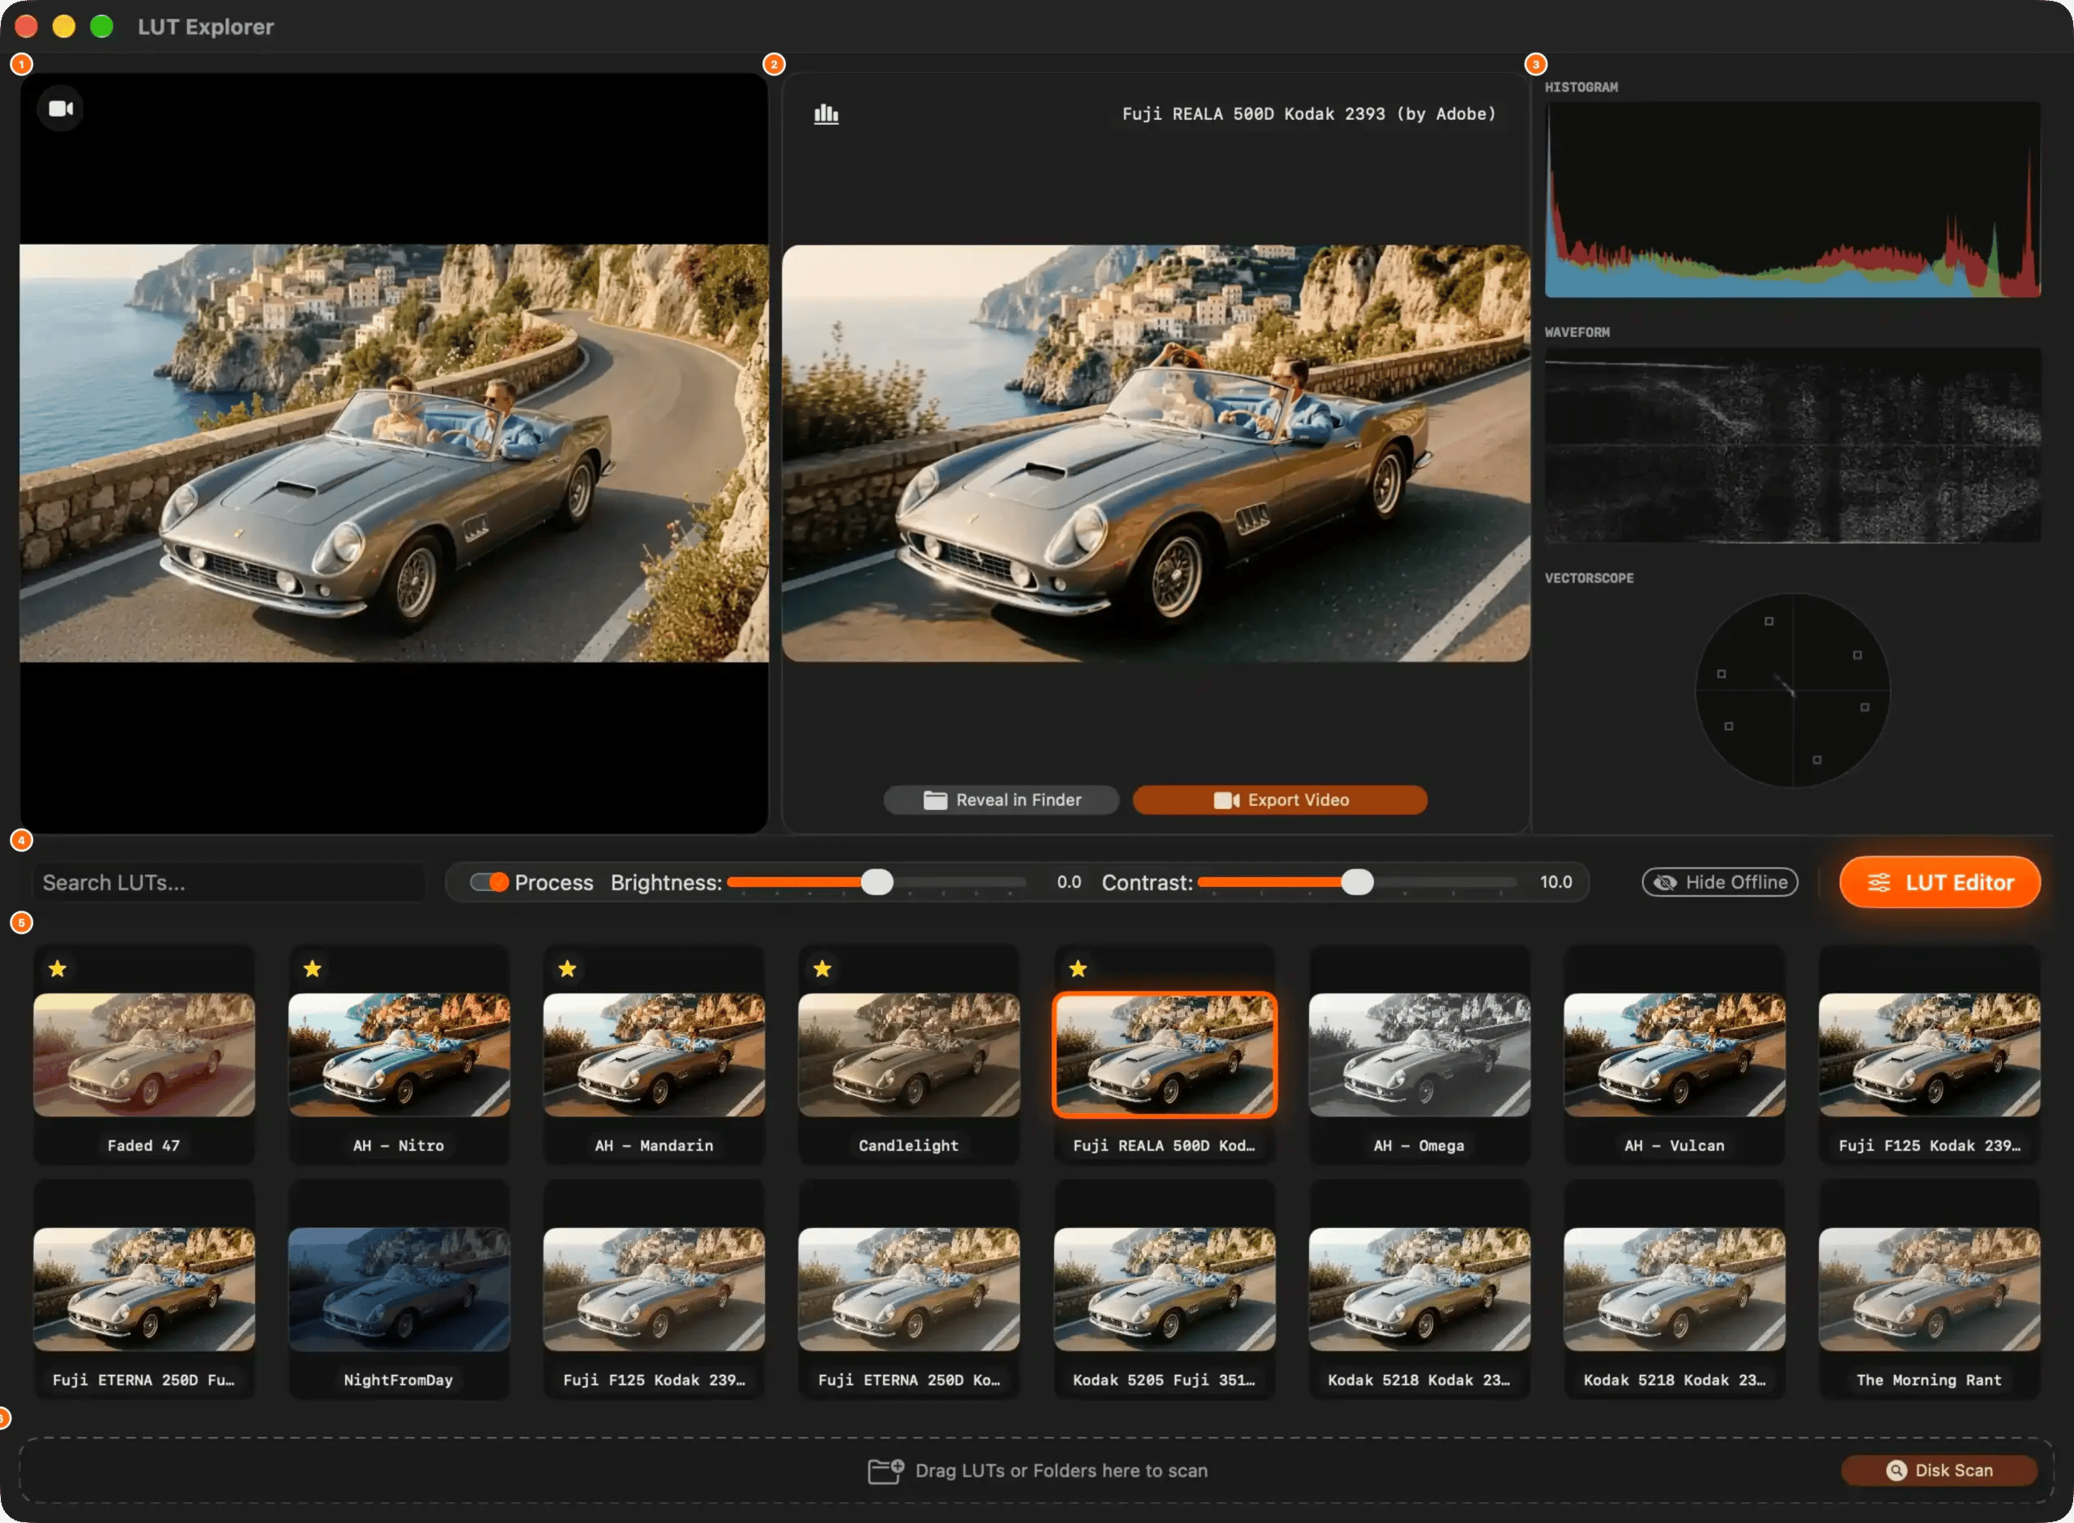Start a Disk Scan
The width and height of the screenshot is (2074, 1523).
coord(1939,1470)
